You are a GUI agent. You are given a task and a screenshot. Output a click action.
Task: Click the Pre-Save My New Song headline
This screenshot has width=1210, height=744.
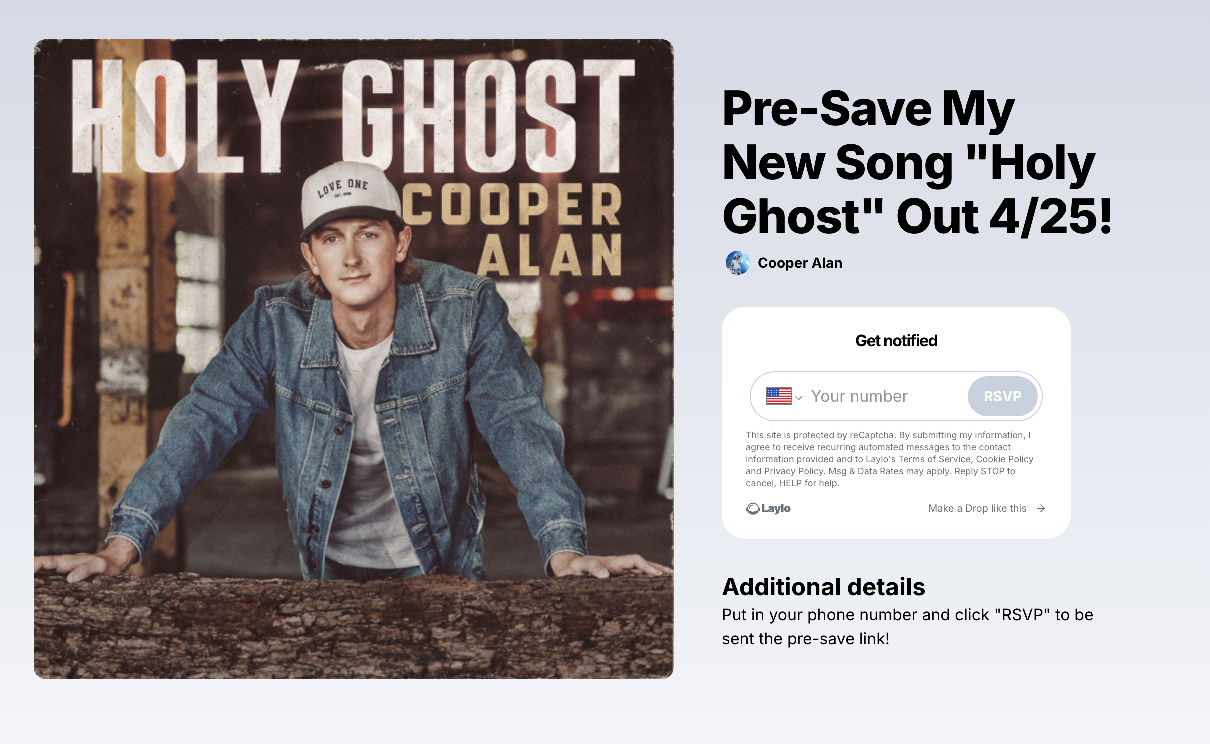point(918,162)
